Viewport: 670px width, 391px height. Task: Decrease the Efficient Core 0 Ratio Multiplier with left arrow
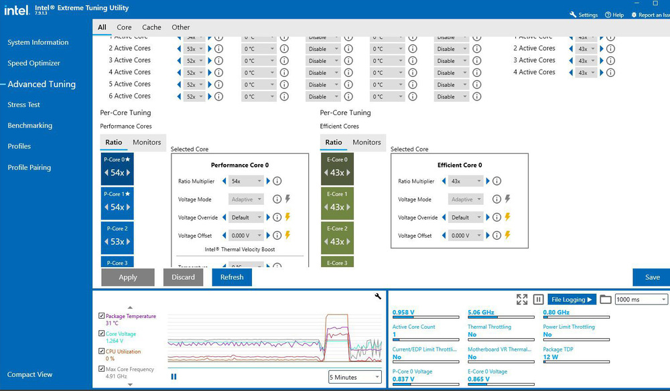(x=444, y=181)
